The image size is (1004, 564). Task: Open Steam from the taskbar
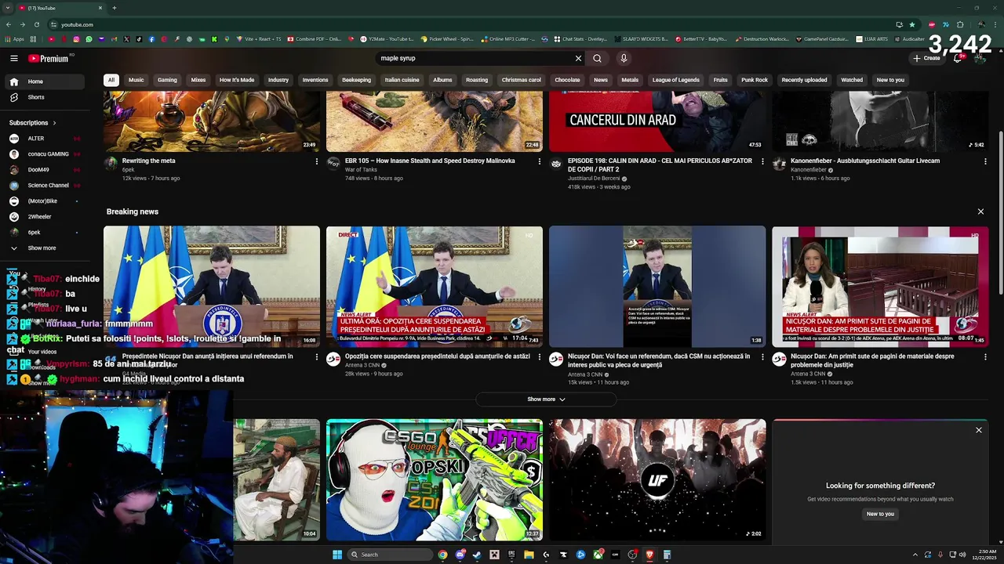(x=477, y=555)
